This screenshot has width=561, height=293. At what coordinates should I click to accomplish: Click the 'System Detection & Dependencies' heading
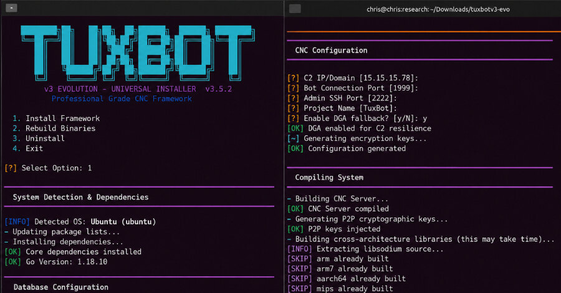click(x=80, y=197)
